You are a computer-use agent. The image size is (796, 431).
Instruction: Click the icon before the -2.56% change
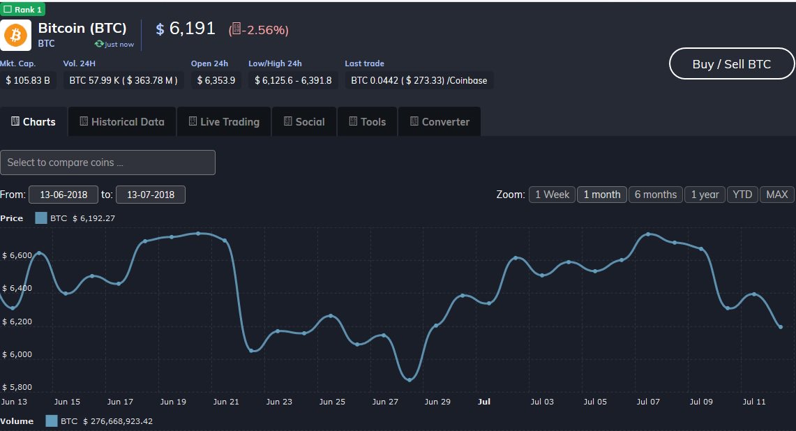pyautogui.click(x=236, y=29)
